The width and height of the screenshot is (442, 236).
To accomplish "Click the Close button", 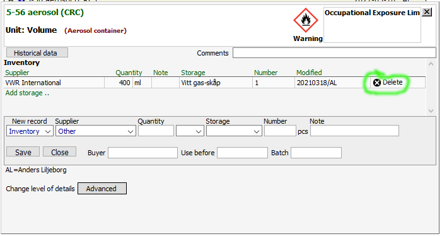I will point(59,152).
